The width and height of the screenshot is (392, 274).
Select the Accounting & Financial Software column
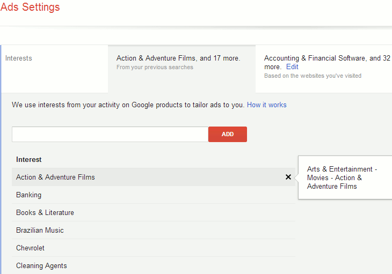tap(324, 69)
